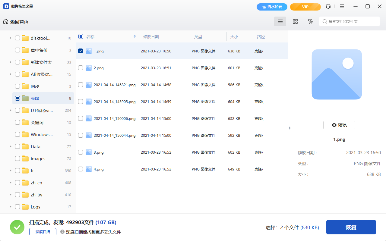The image size is (386, 241).
Task: Click the image icon of 4.png
Action: click(x=88, y=169)
